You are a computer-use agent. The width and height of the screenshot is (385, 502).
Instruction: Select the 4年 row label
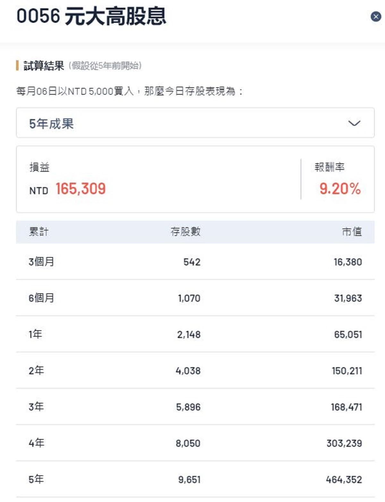(36, 443)
